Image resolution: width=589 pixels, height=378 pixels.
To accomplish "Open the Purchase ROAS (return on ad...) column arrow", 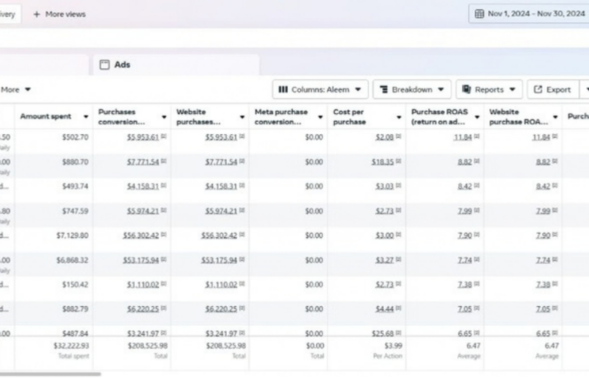I will pyautogui.click(x=477, y=117).
